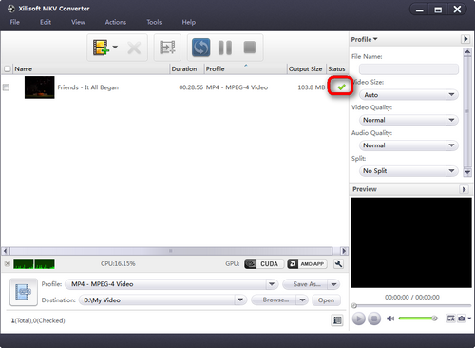Toggle CUDA GPU acceleration
475x348 pixels.
click(263, 263)
